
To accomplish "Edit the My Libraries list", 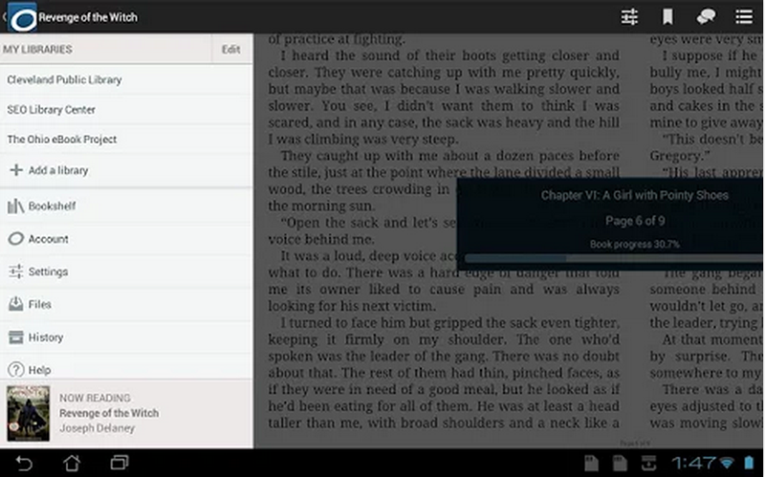I will tap(230, 50).
